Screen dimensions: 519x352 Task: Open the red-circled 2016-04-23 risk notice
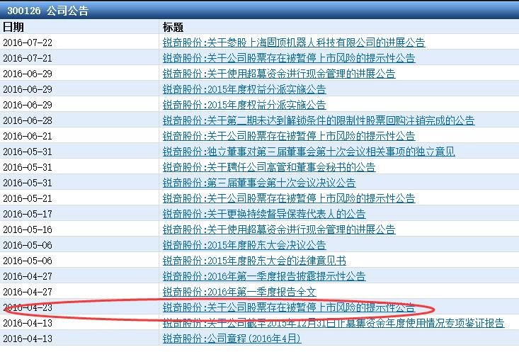[289, 307]
